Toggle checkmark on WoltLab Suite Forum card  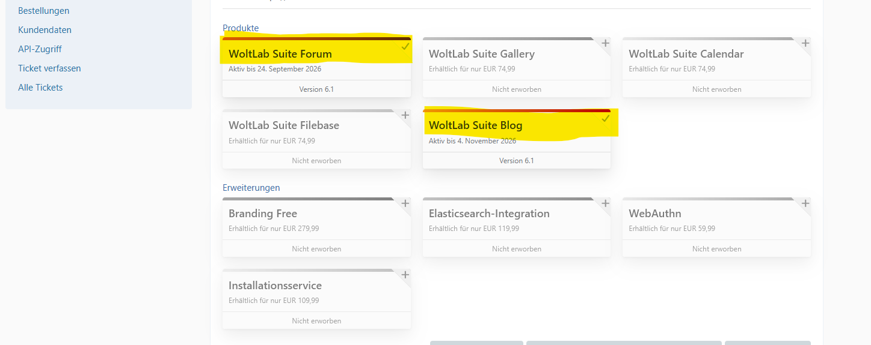tap(405, 46)
